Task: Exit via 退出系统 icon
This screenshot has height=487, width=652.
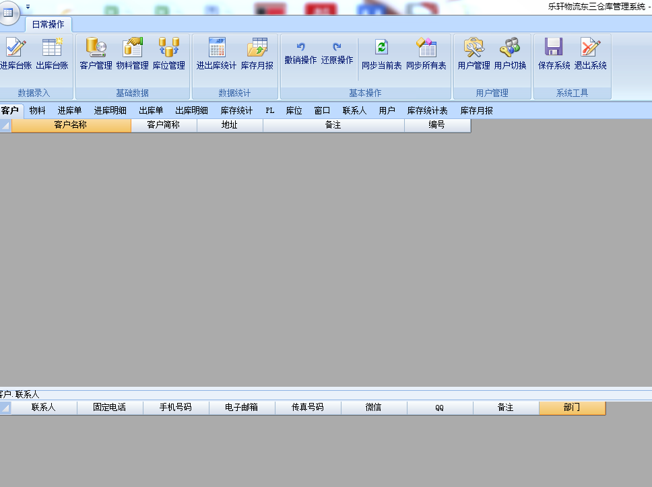Action: (590, 54)
